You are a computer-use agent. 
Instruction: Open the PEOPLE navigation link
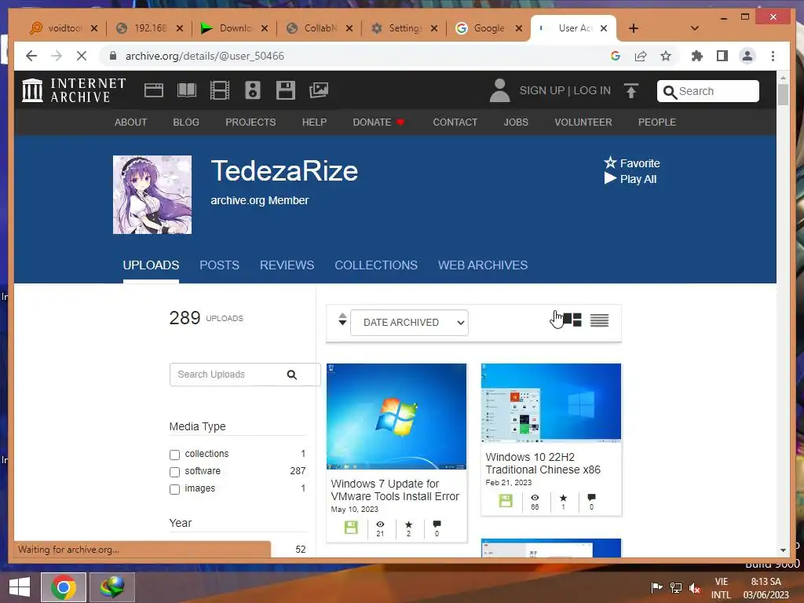click(x=657, y=122)
